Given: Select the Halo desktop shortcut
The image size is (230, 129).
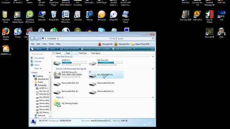Looking at the screenshot, I should [221, 33].
